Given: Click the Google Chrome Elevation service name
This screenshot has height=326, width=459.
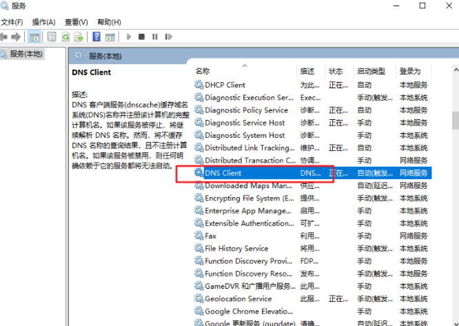Looking at the screenshot, I should click(249, 312).
